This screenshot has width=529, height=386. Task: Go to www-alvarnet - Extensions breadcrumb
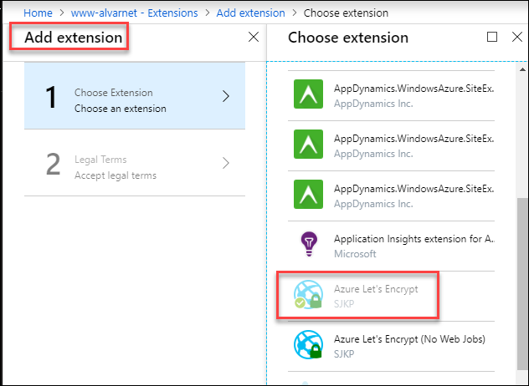pos(134,13)
